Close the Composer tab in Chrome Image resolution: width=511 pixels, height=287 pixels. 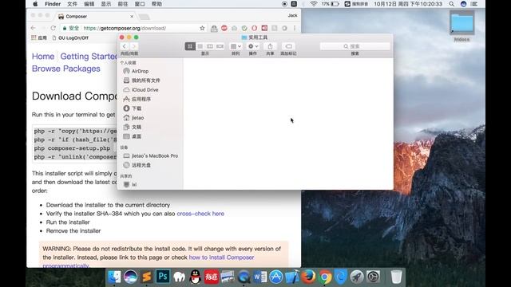132,16
